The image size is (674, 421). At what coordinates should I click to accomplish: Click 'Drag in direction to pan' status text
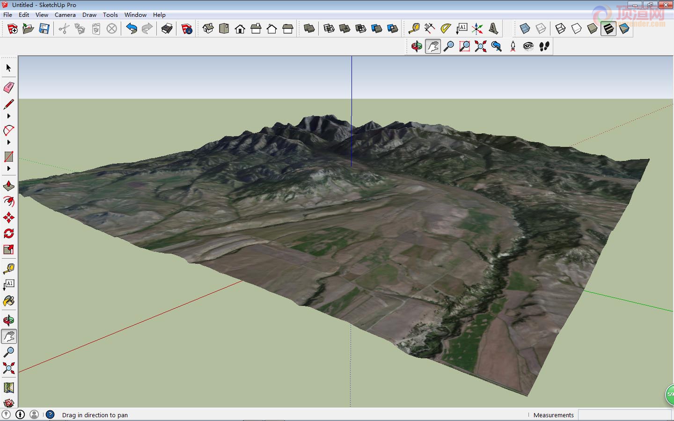click(95, 415)
